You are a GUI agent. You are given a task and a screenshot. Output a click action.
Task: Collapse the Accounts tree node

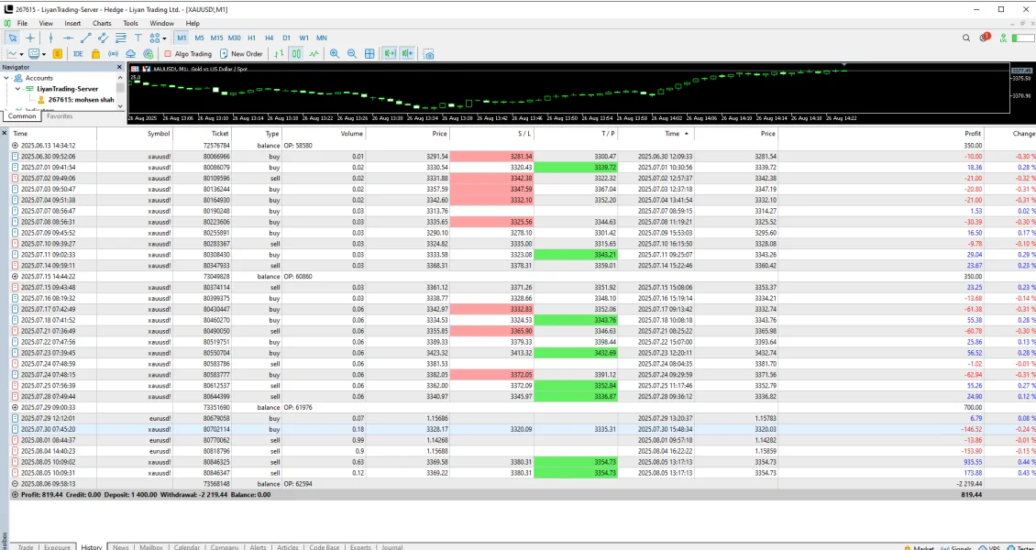click(7, 78)
